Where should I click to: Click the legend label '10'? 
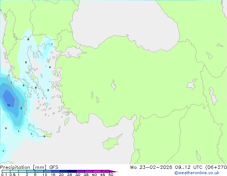pyautogui.click(x=45, y=175)
